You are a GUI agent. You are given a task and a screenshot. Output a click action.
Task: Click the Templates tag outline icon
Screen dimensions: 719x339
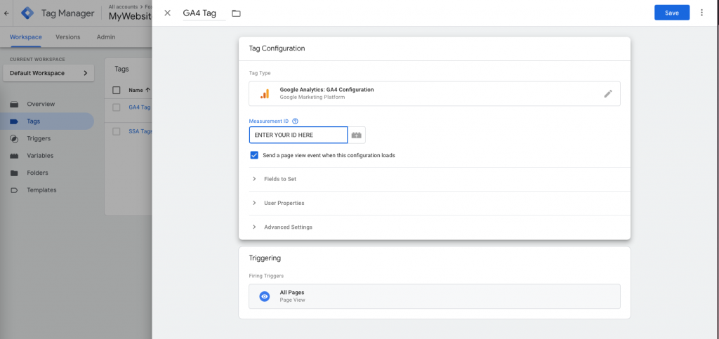point(14,190)
